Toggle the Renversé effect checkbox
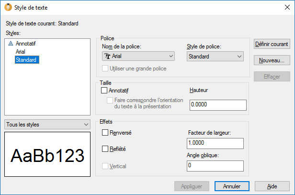The image size is (295, 195). [x=105, y=132]
